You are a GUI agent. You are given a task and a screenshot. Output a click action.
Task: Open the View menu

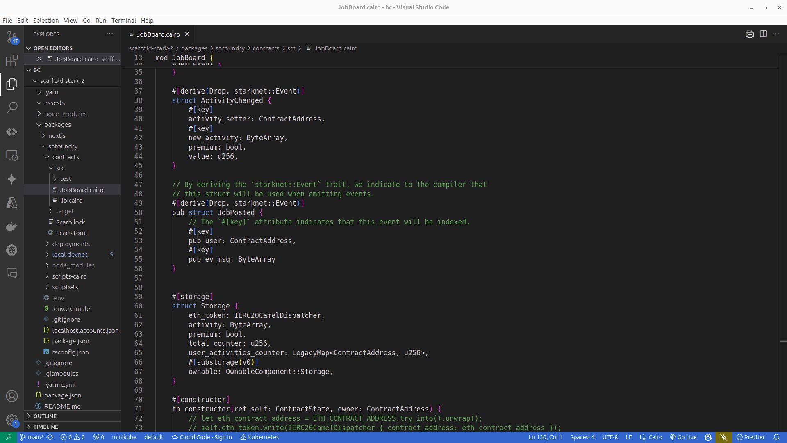(x=71, y=21)
